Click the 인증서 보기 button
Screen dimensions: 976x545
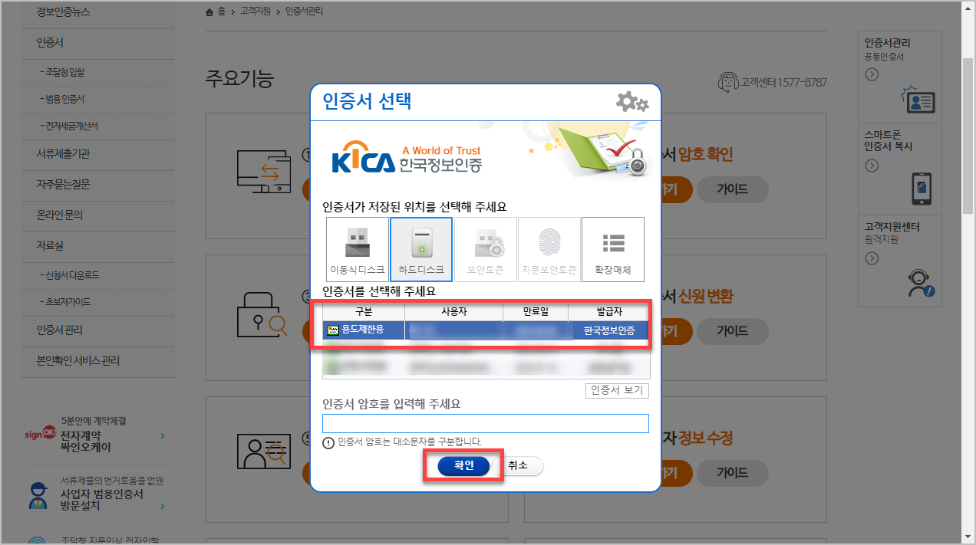617,390
